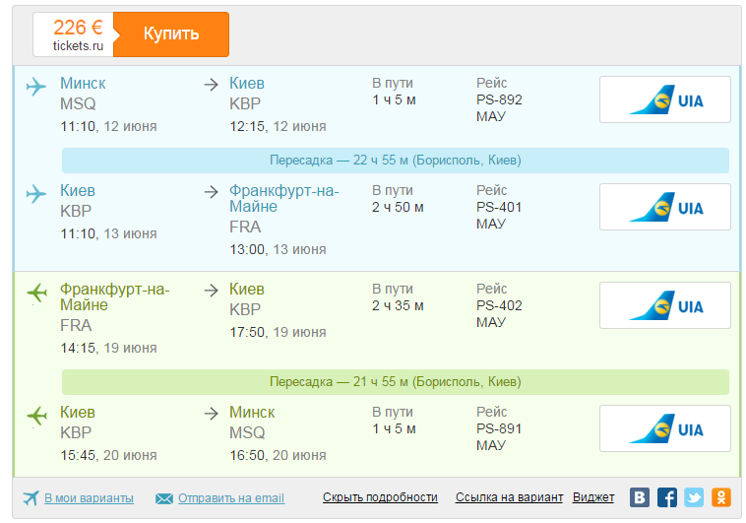Click the VK share icon
This screenshot has height=523, width=746.
point(640,497)
